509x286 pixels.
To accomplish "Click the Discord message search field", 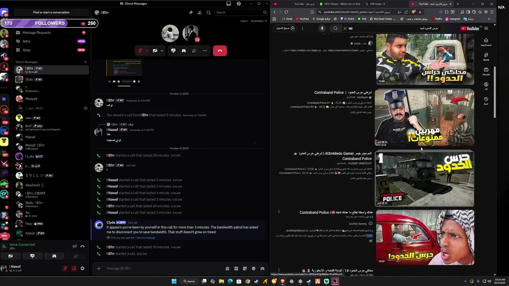I will pos(241,12).
